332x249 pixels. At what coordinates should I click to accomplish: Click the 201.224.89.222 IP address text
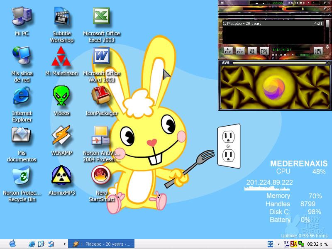coord(269,182)
